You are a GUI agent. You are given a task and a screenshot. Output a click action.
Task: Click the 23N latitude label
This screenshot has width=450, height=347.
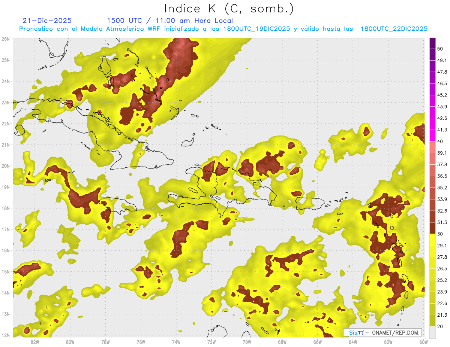pyautogui.click(x=6, y=102)
